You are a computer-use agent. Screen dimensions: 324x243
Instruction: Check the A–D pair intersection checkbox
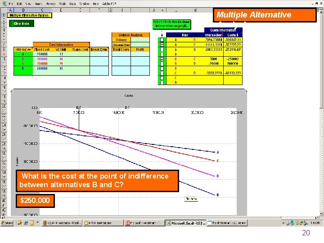pyautogui.click(x=162, y=49)
